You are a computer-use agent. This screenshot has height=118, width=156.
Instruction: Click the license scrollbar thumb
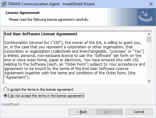[149, 39]
